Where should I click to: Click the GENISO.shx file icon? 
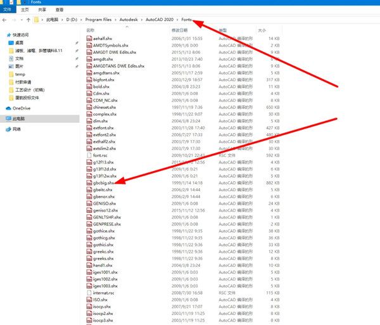pyautogui.click(x=89, y=203)
